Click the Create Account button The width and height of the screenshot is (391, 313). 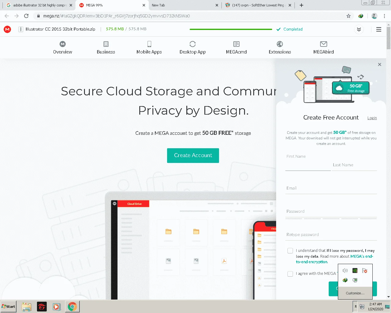coord(193,156)
